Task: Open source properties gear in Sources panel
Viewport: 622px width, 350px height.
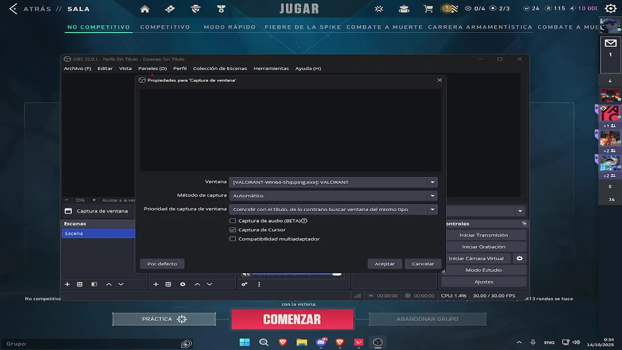Action: click(183, 284)
